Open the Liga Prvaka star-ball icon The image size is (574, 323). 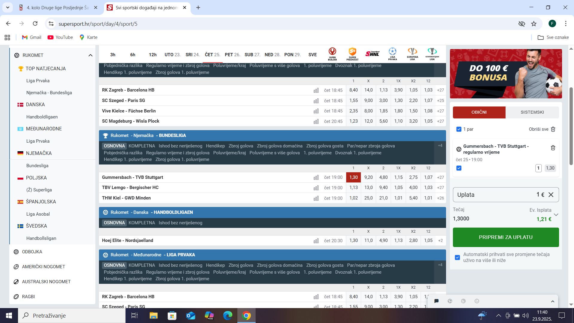(393, 54)
